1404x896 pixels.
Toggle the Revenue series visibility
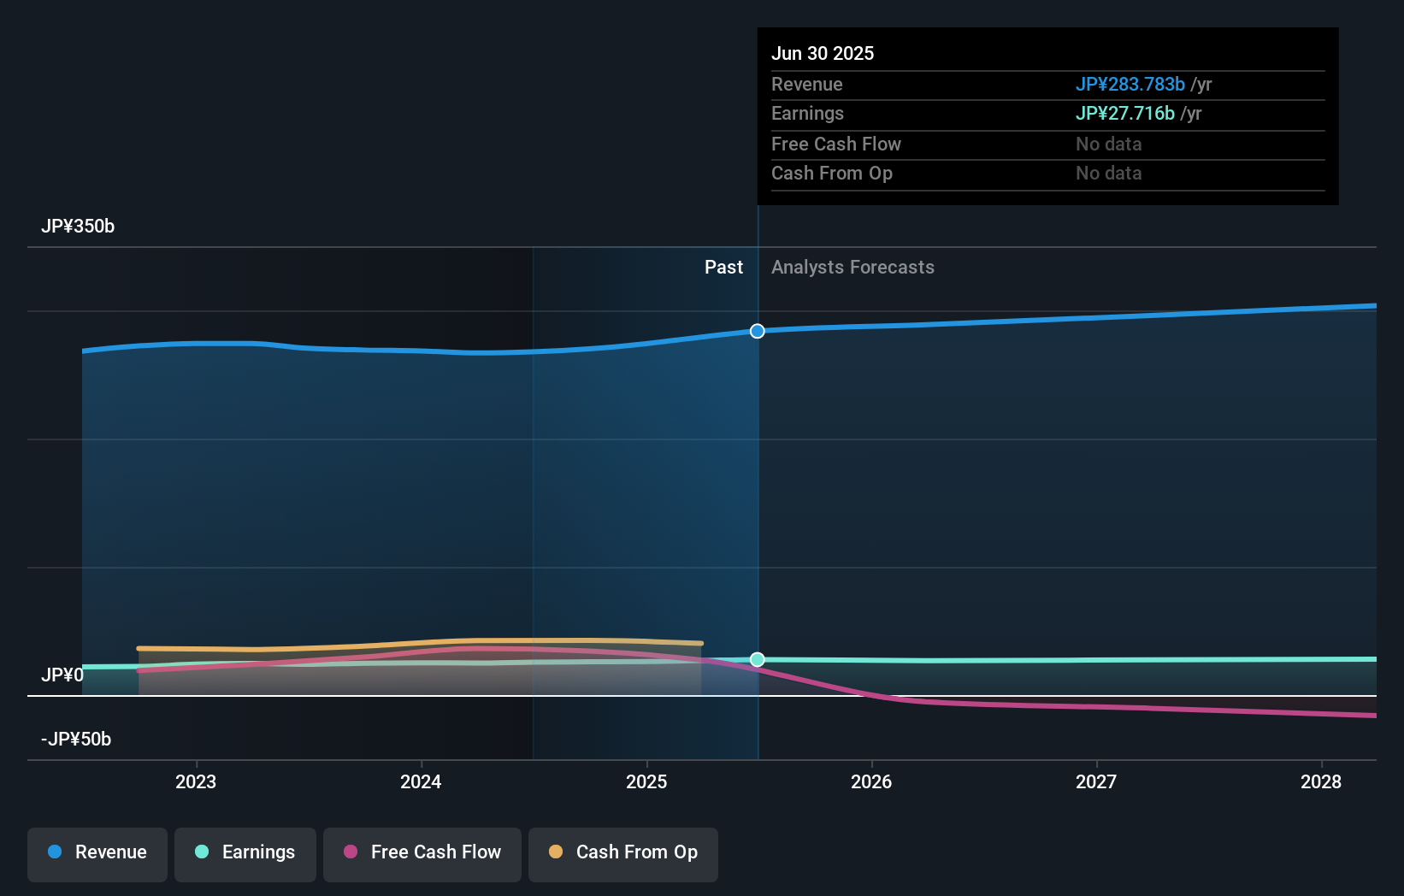pyautogui.click(x=97, y=853)
